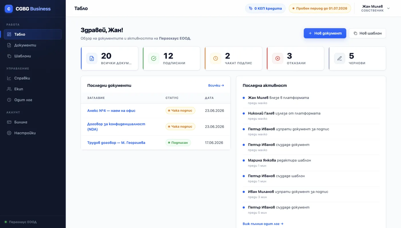
Task: Click the date 17.06.2026 in the table
Action: 214,143
